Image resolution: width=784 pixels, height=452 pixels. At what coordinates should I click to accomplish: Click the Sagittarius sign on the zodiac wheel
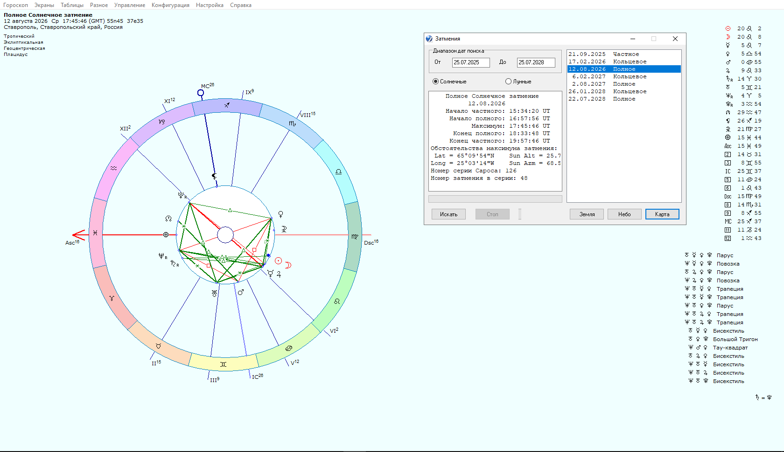[227, 105]
